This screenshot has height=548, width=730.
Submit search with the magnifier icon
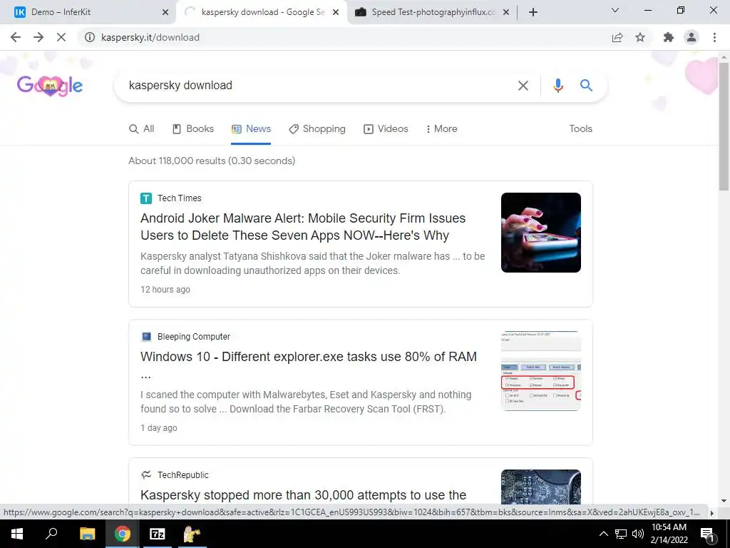pos(586,86)
